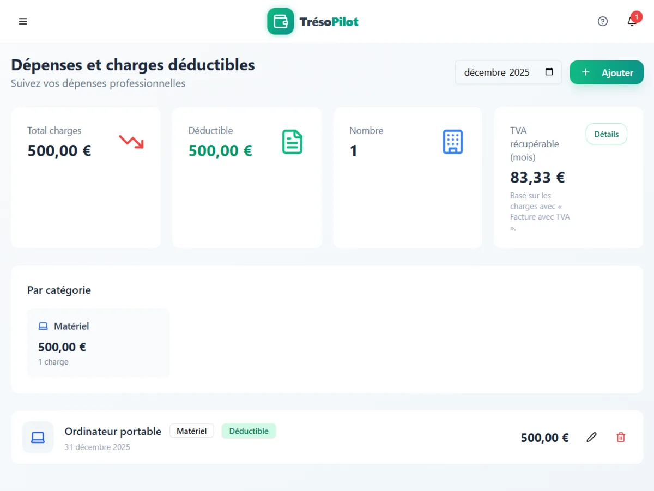Click the green invoice document icon
The width and height of the screenshot is (654, 491).
click(292, 141)
